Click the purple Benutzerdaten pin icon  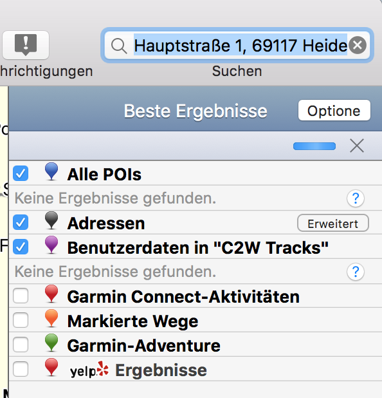click(51, 245)
